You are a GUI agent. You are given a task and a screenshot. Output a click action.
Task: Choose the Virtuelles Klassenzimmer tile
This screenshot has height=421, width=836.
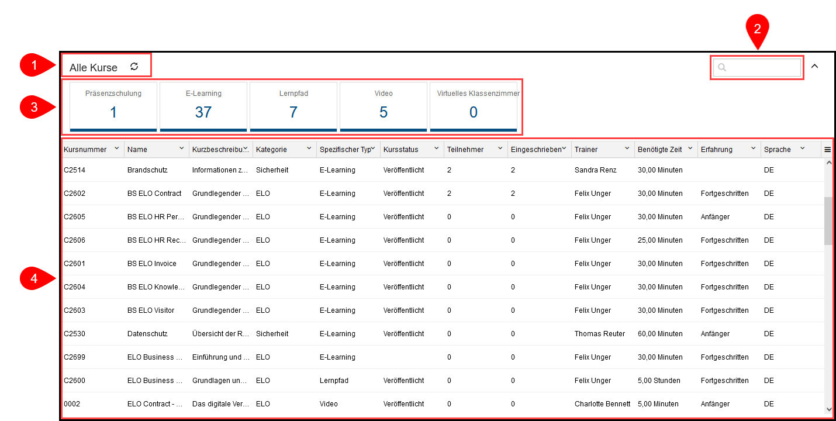pyautogui.click(x=474, y=106)
